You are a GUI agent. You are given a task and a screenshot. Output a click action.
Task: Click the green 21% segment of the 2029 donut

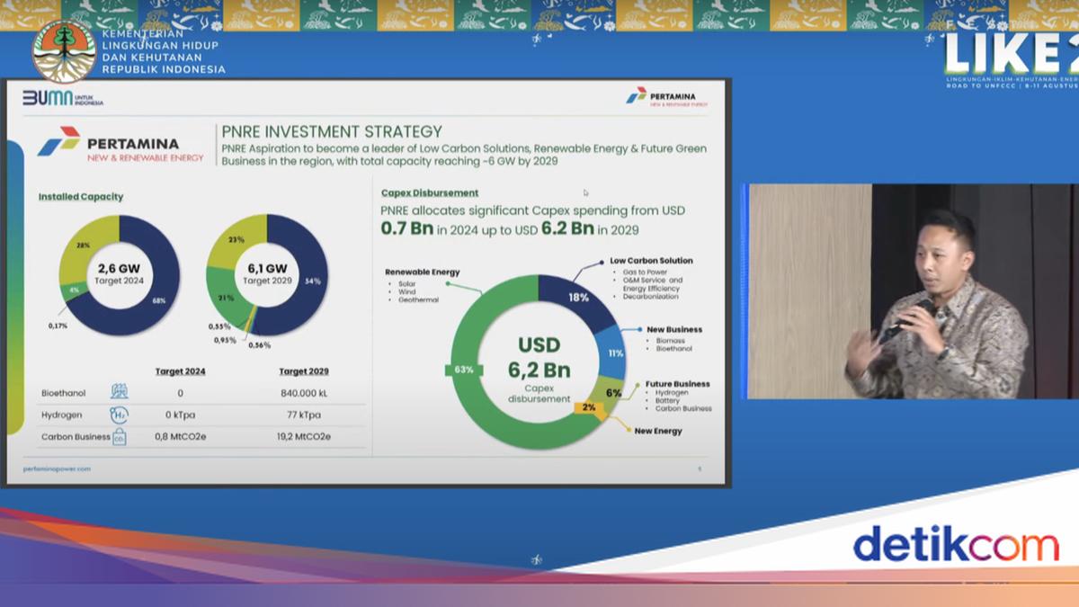[225, 299]
